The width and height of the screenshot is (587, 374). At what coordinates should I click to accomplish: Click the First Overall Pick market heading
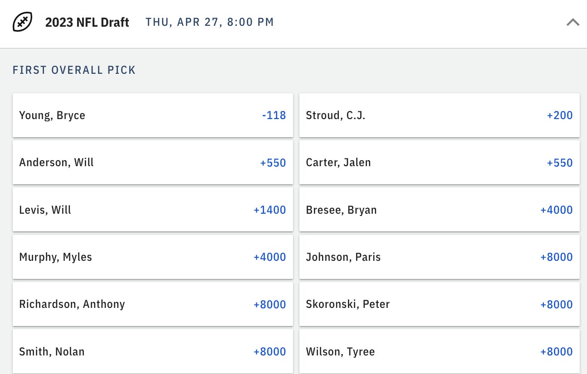(74, 70)
